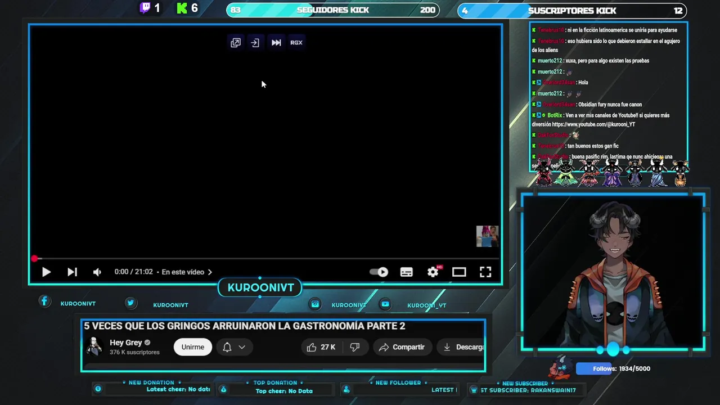Dislike the video thumbs-down icon
Image resolution: width=720 pixels, height=405 pixels.
coord(355,347)
